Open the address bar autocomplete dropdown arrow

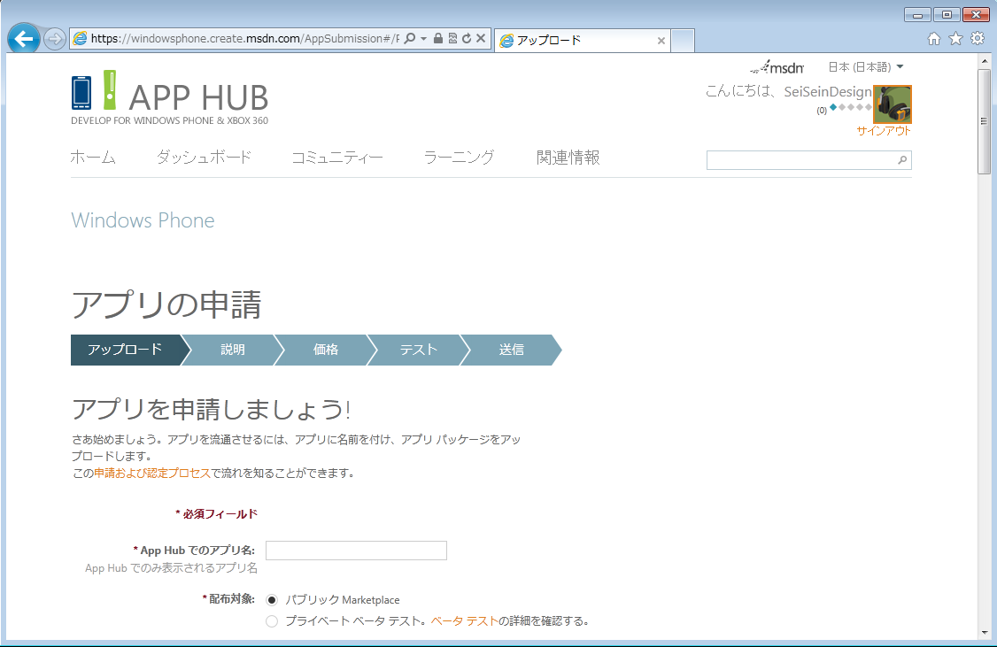pos(423,39)
